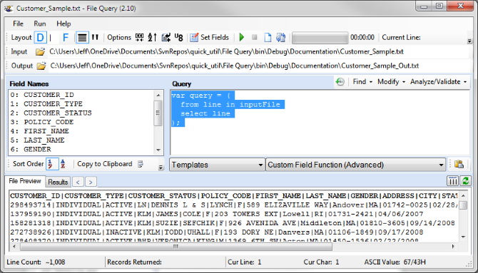
Task: Open Custom Field Function (Advanced) dropdown
Action: (356, 165)
